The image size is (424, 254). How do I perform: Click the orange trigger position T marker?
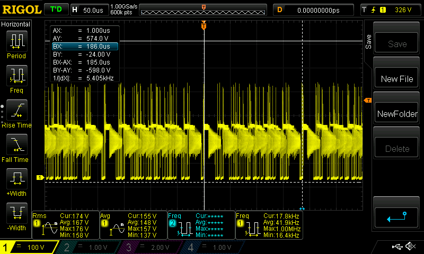point(204,26)
